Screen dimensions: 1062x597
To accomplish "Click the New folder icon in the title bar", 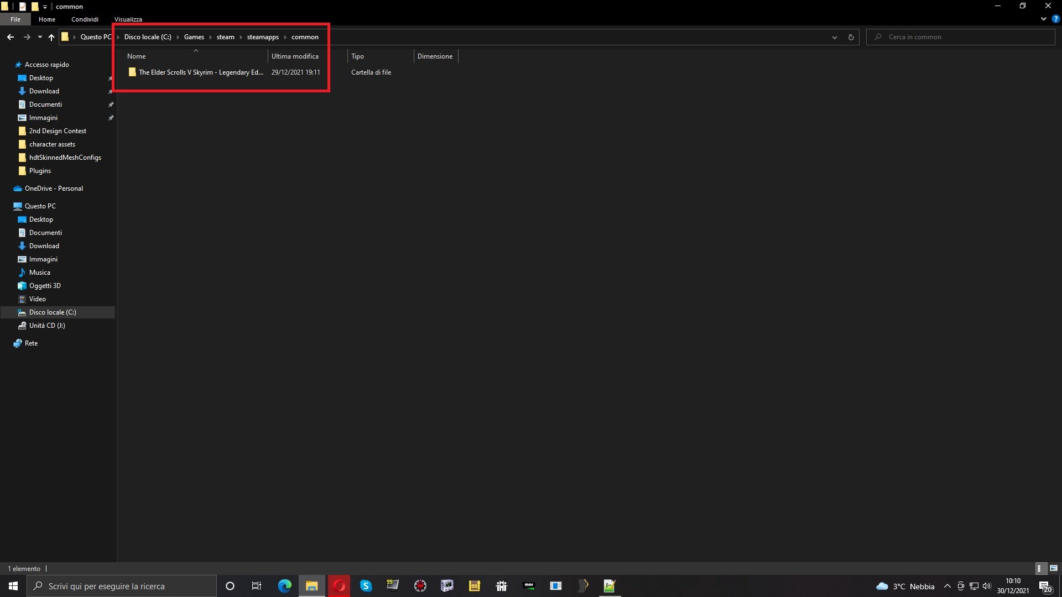I will pos(34,7).
